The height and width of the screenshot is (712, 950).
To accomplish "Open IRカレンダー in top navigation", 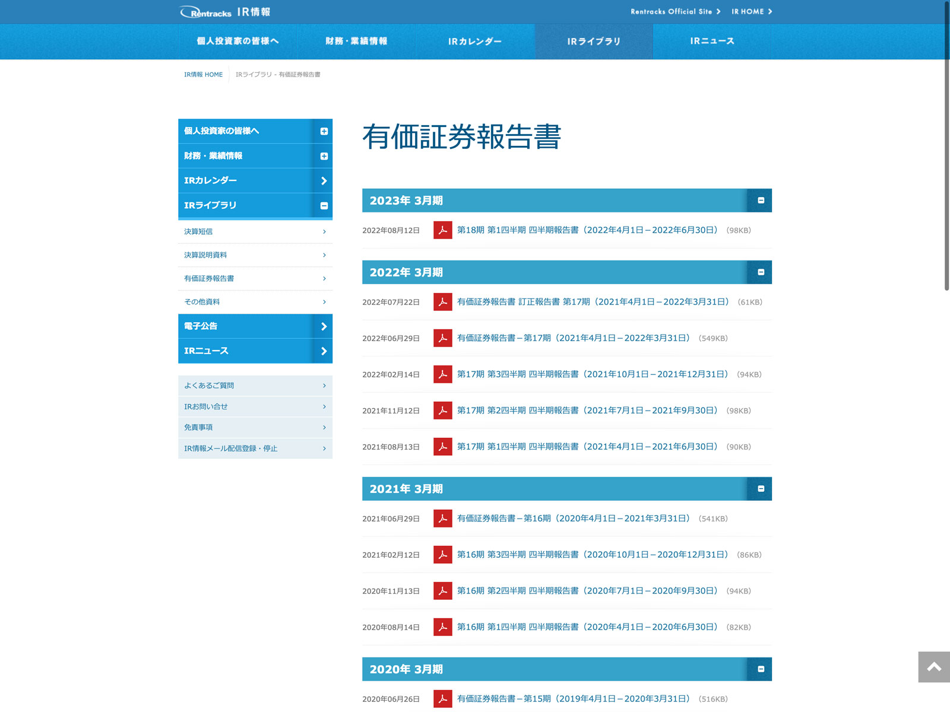I will (x=474, y=42).
